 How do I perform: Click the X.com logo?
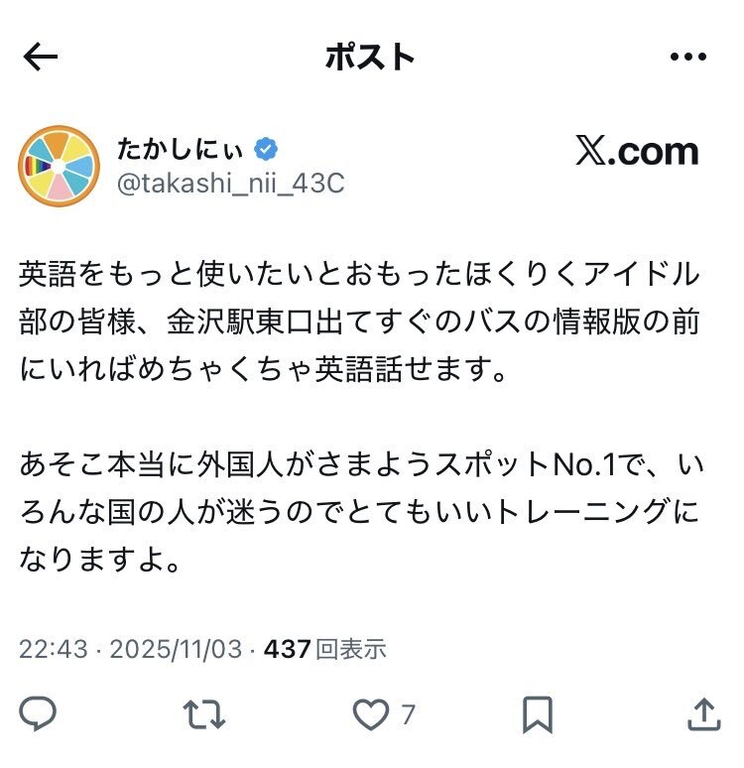tap(637, 151)
